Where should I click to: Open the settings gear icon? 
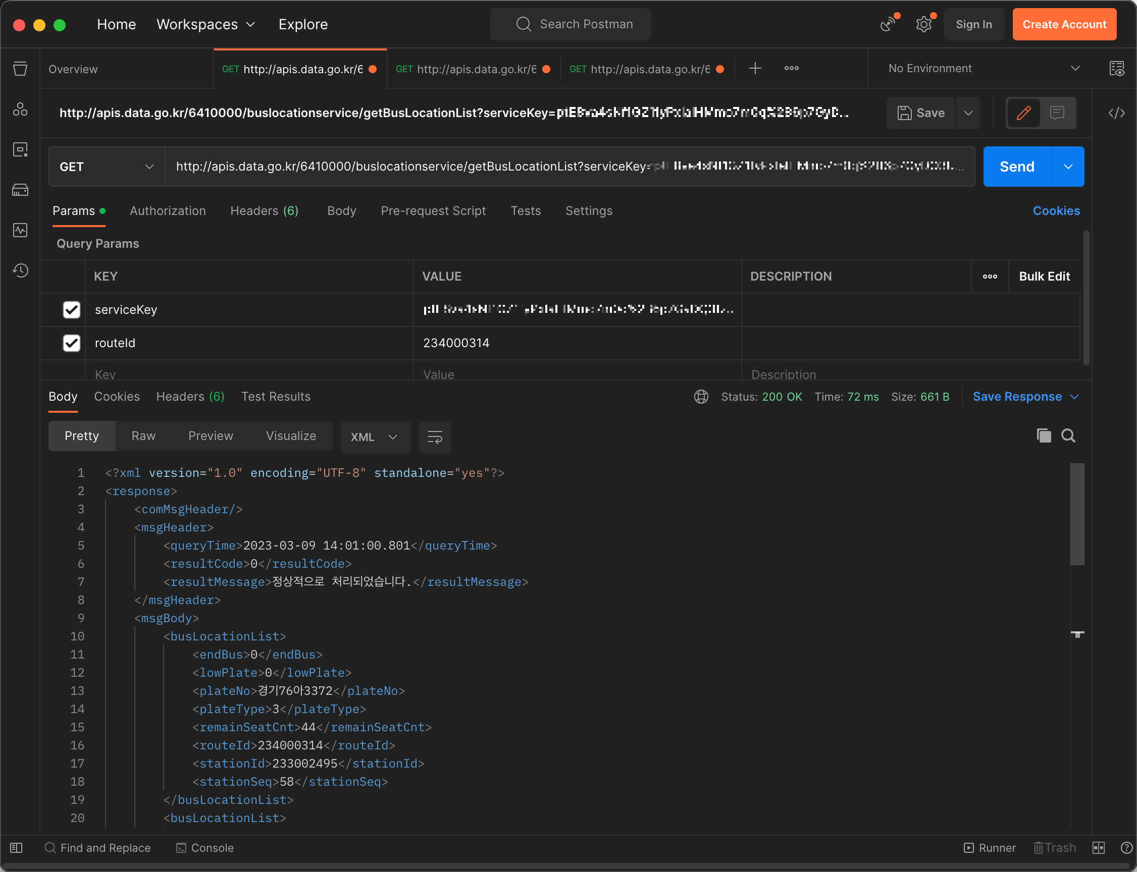(923, 24)
